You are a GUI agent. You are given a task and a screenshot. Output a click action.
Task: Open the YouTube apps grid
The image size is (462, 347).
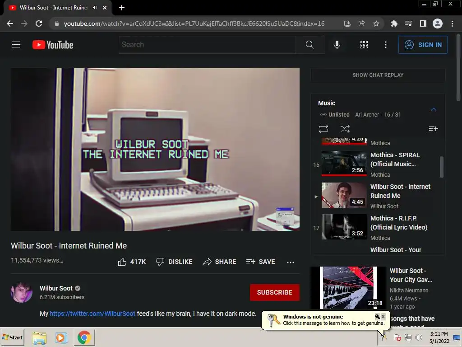pos(364,45)
